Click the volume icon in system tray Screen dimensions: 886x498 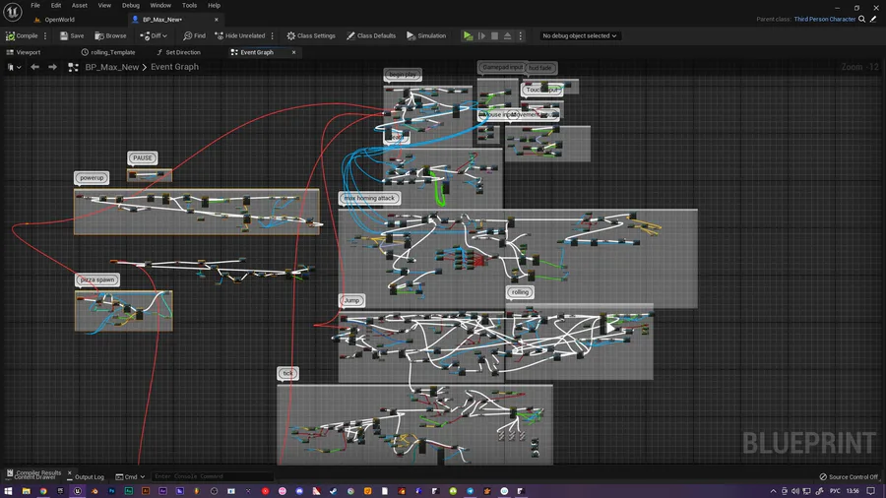pos(795,491)
